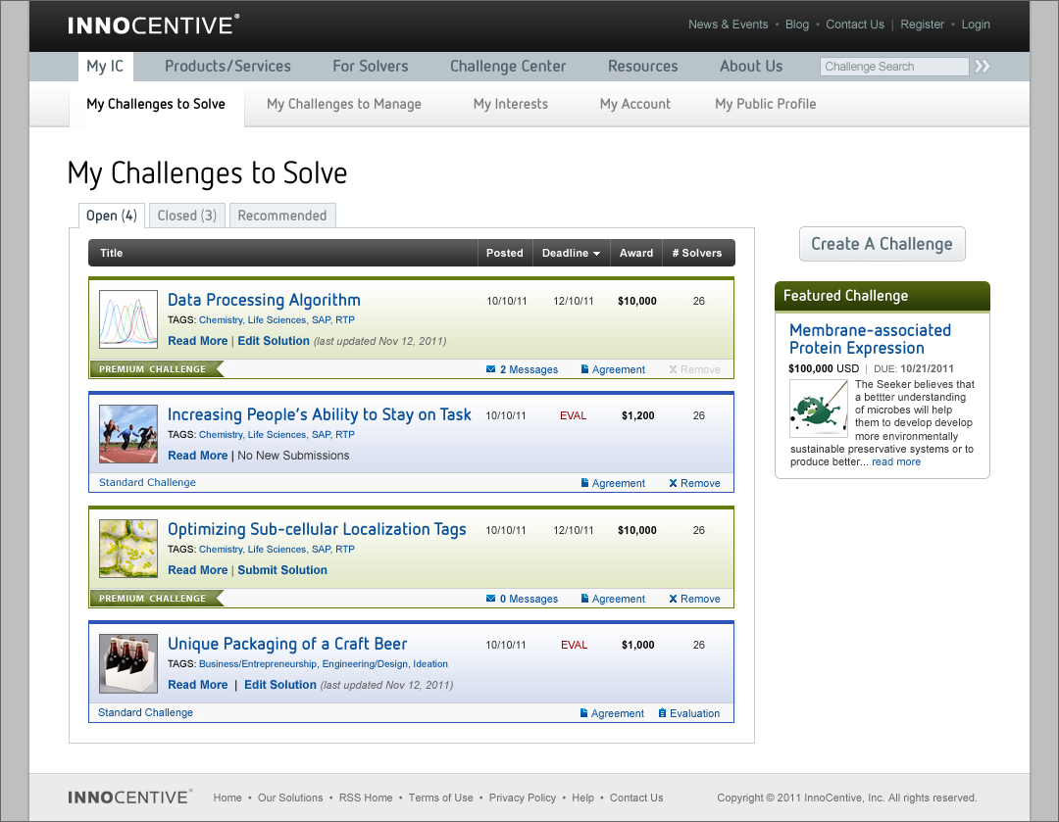The image size is (1059, 822).
Task: Switch to Open (4) tab
Action: (112, 216)
